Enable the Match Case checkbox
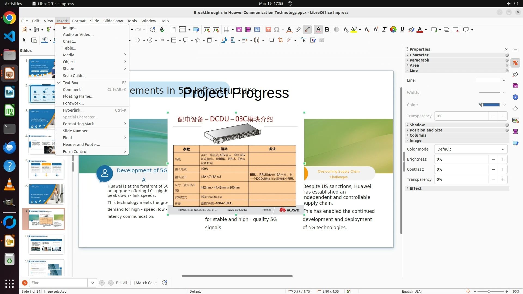The height and width of the screenshot is (294, 523). click(x=132, y=283)
